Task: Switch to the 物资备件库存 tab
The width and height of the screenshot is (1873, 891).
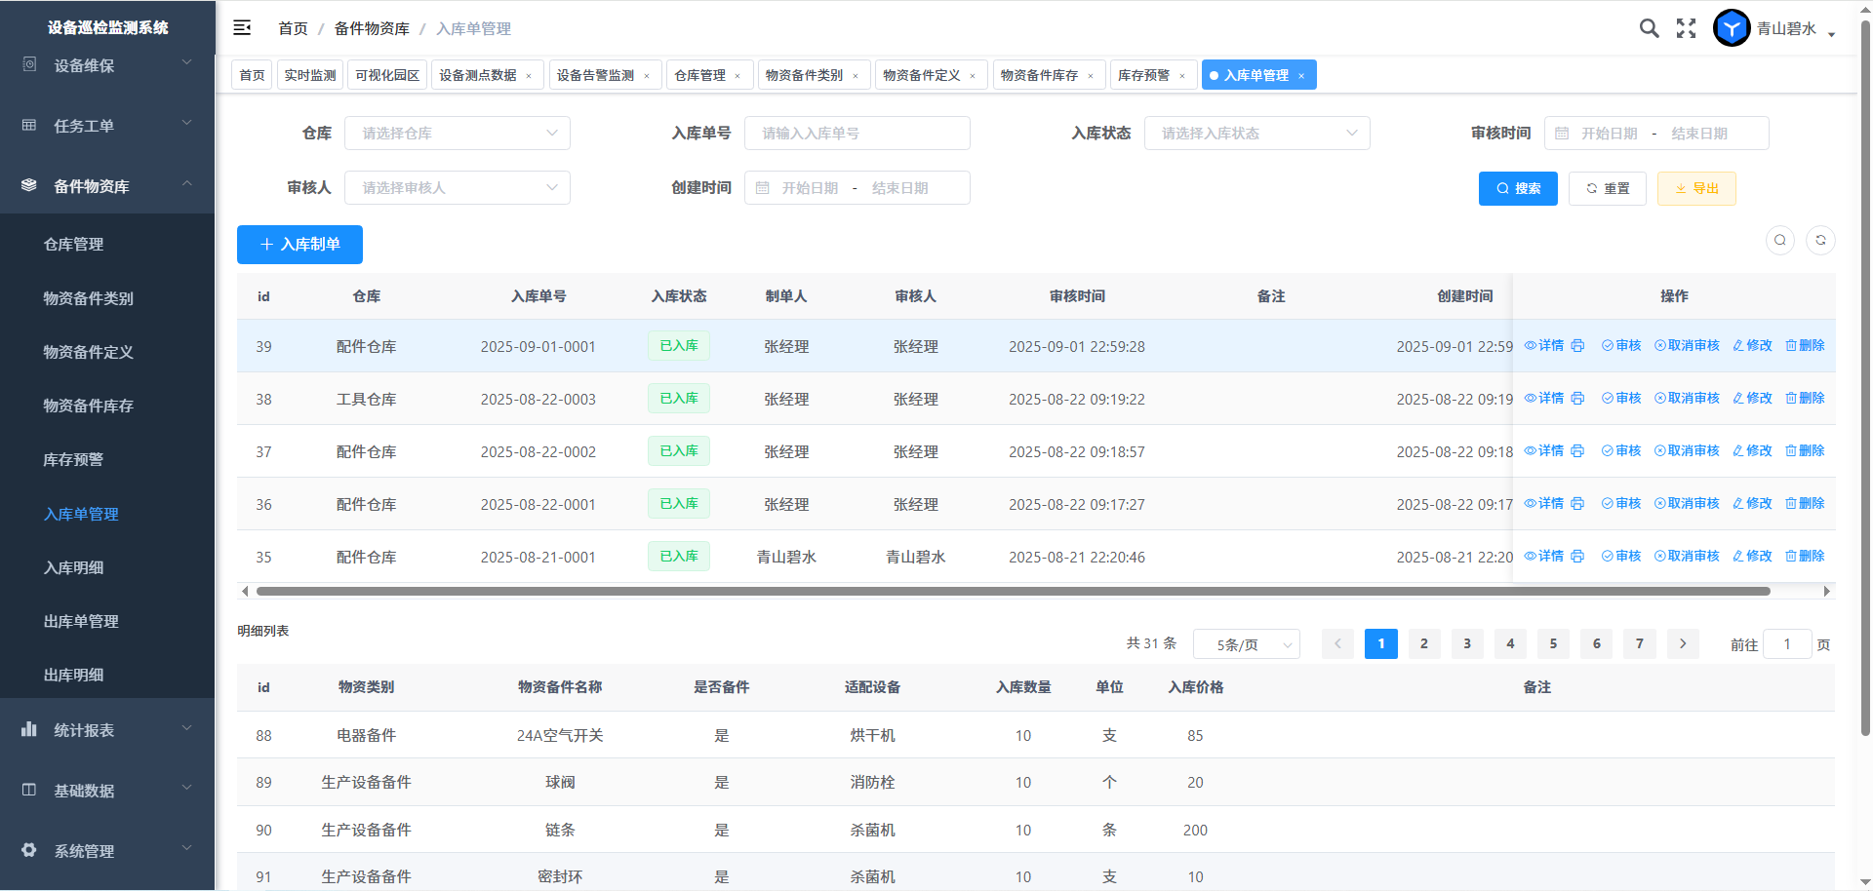Action: (x=1038, y=75)
